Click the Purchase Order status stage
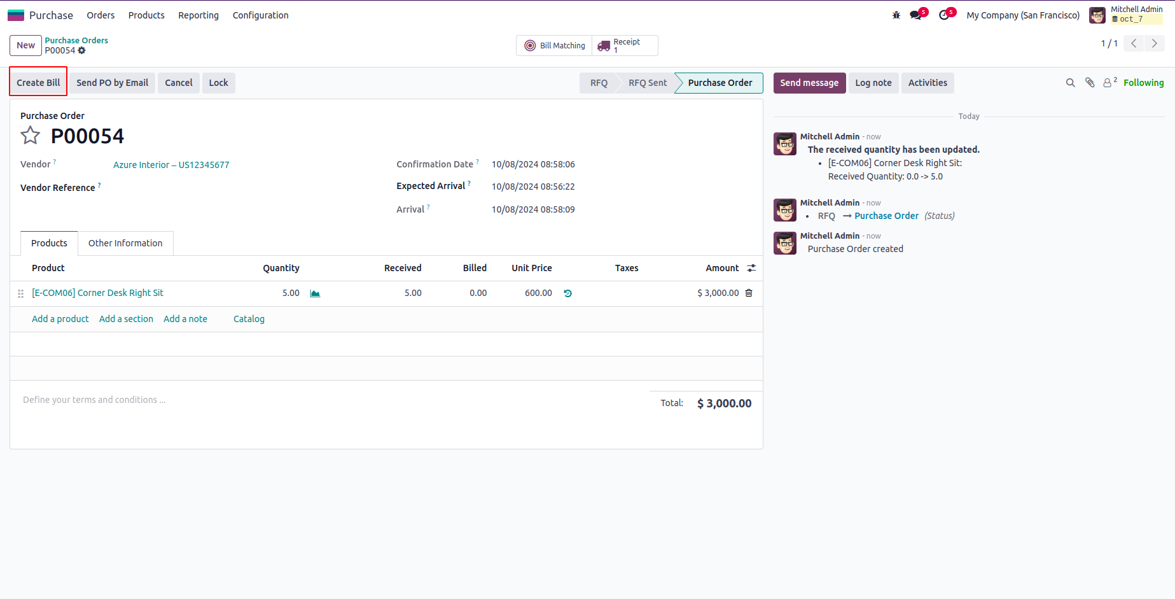Viewport: 1175px width, 599px height. point(720,83)
